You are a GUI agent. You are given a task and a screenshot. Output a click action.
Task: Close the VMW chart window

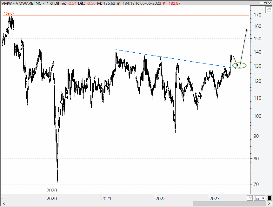[270, 3]
